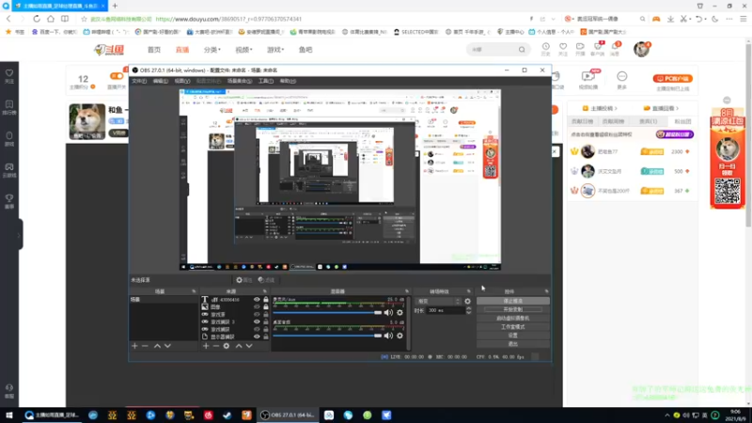
Task: Open the 渐变 transition type dropdown
Action: pyautogui.click(x=438, y=301)
